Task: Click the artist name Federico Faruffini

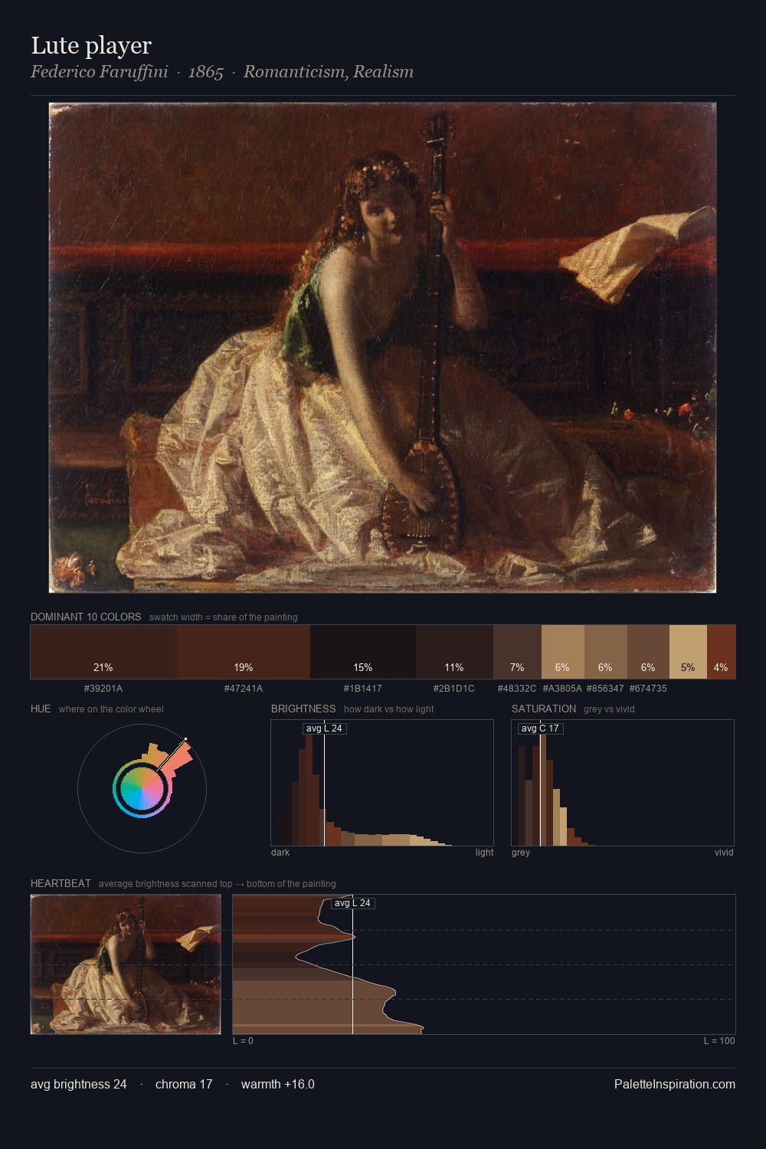Action: pyautogui.click(x=100, y=72)
